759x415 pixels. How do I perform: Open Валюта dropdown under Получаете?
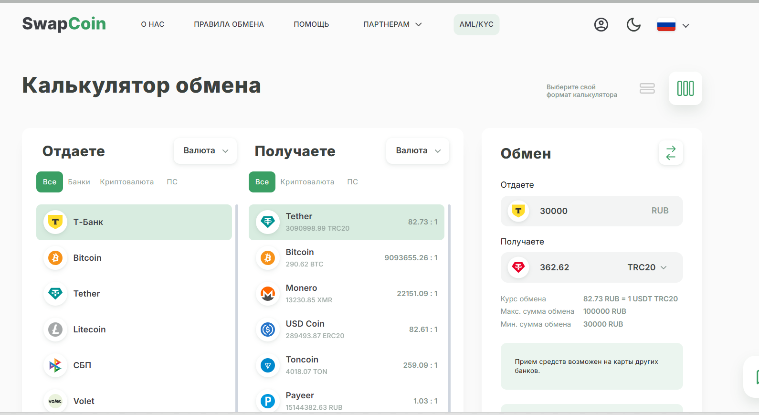418,151
